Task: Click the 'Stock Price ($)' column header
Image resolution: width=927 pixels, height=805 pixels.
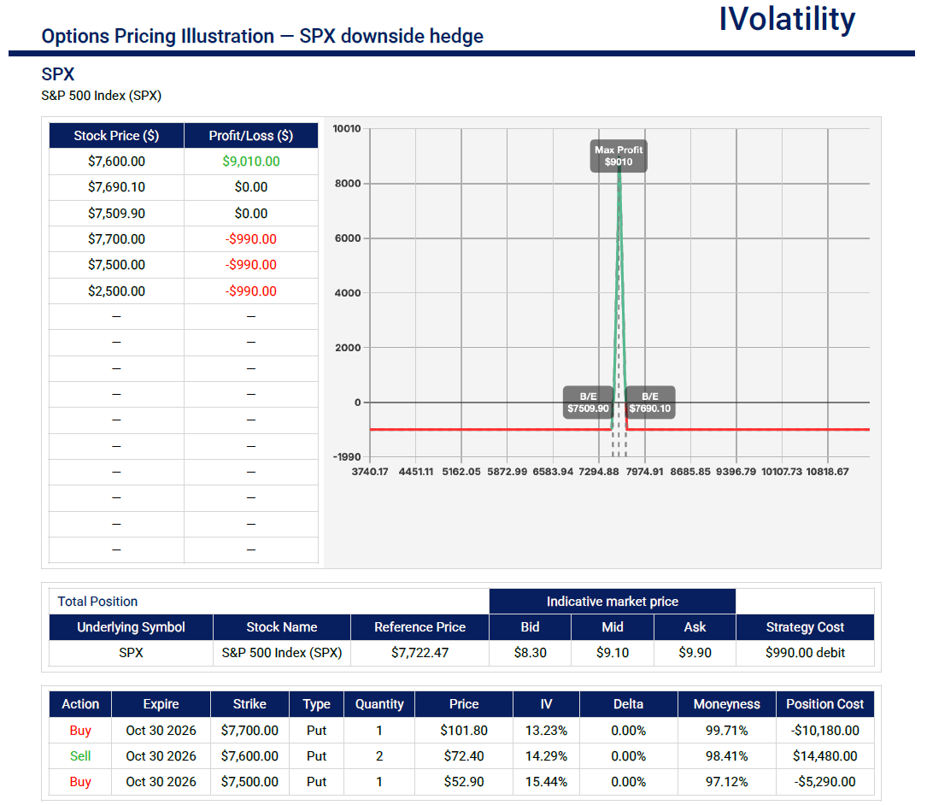Action: 116,135
